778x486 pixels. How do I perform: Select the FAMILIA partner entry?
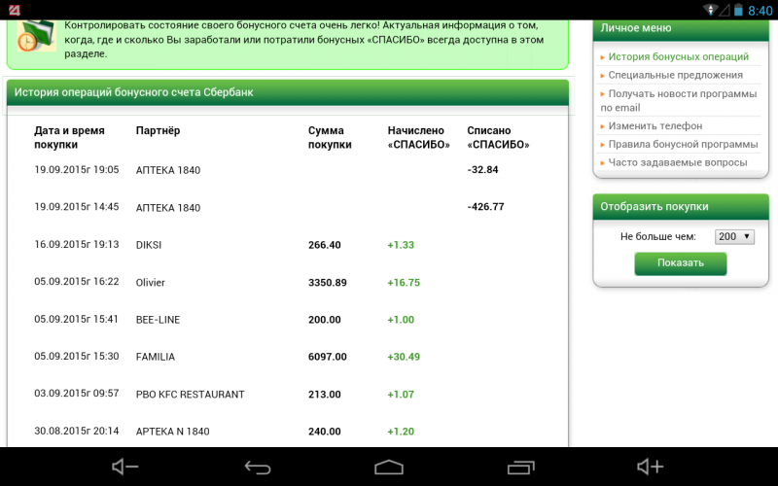click(156, 357)
